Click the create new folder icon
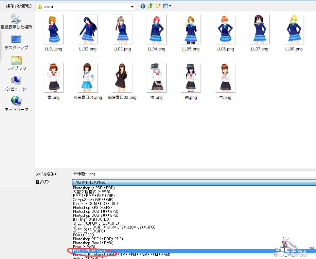 tap(158, 6)
